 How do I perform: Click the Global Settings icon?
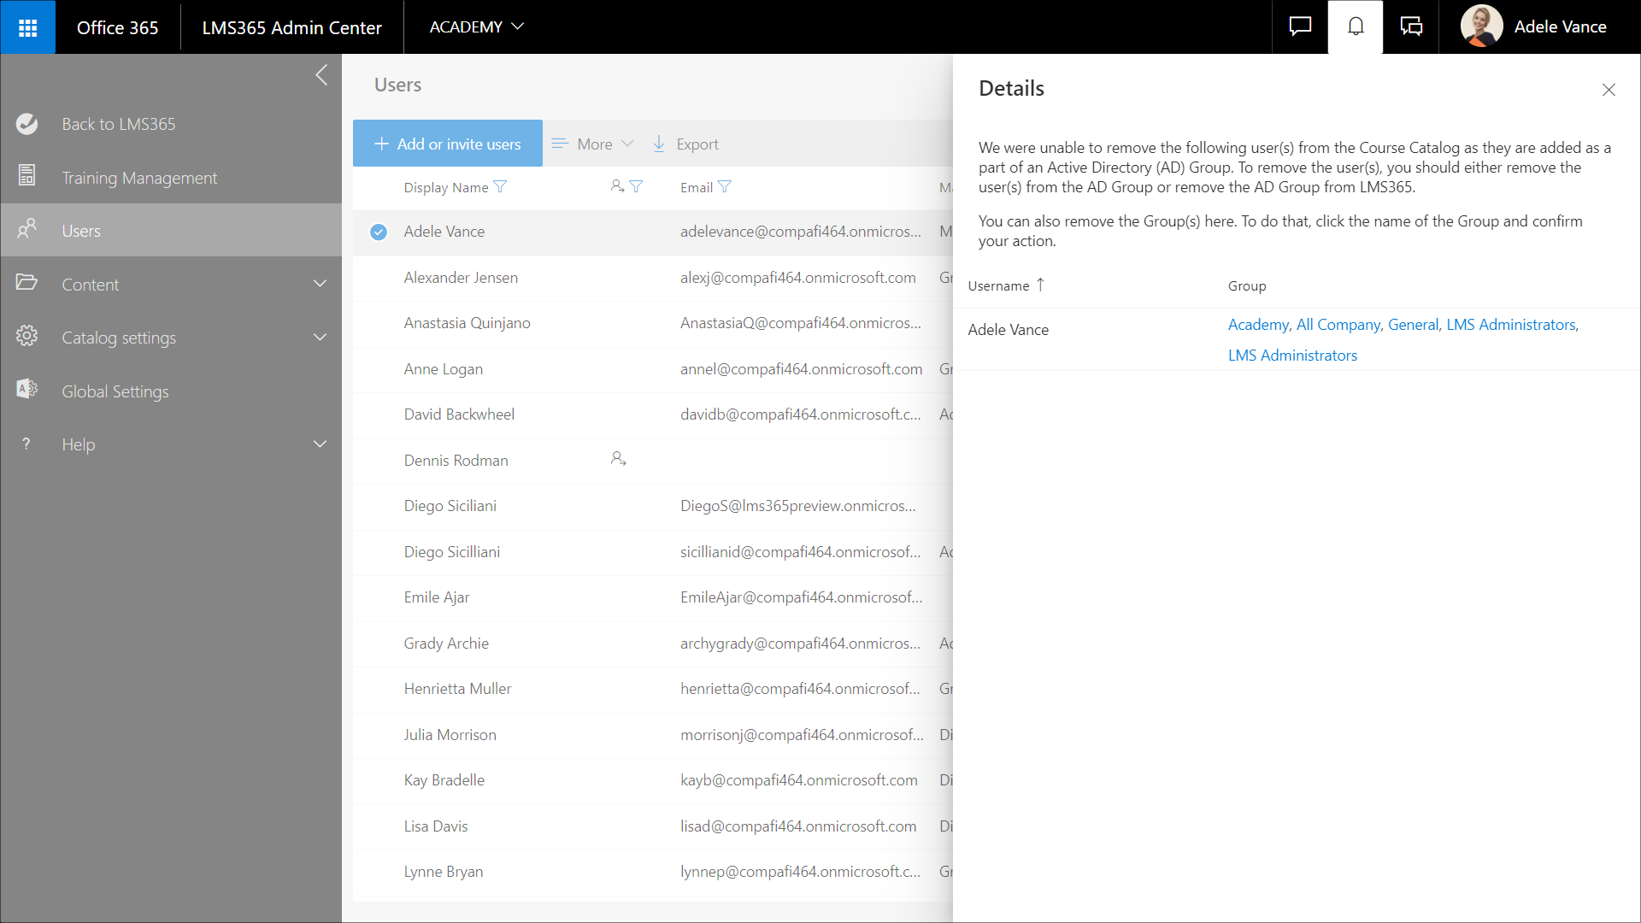[x=27, y=390]
